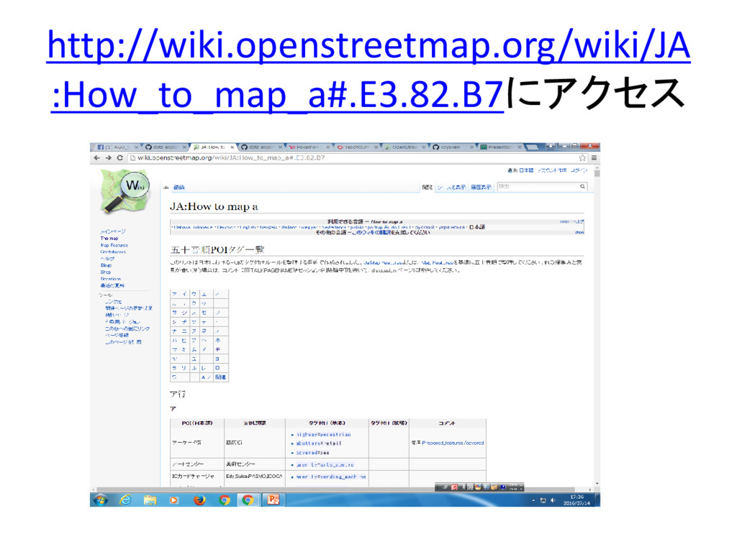Screen dimensions: 737x552
Task: Open The map sidebar link
Action: [x=109, y=239]
